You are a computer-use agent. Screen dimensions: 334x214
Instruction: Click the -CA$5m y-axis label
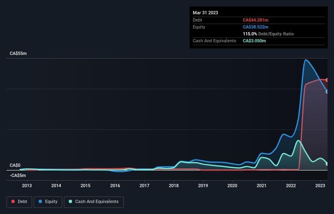17,175
